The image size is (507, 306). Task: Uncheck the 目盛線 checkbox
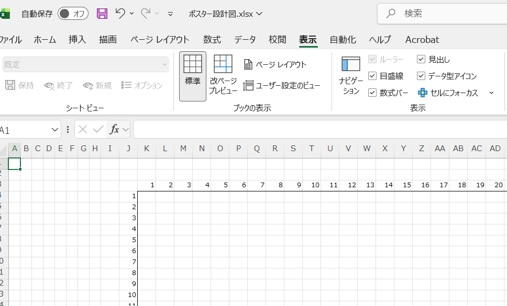(372, 75)
